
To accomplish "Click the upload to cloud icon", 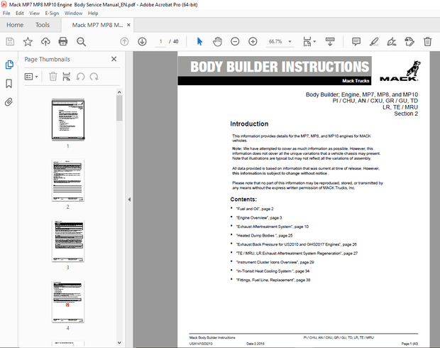I will 45,42.
